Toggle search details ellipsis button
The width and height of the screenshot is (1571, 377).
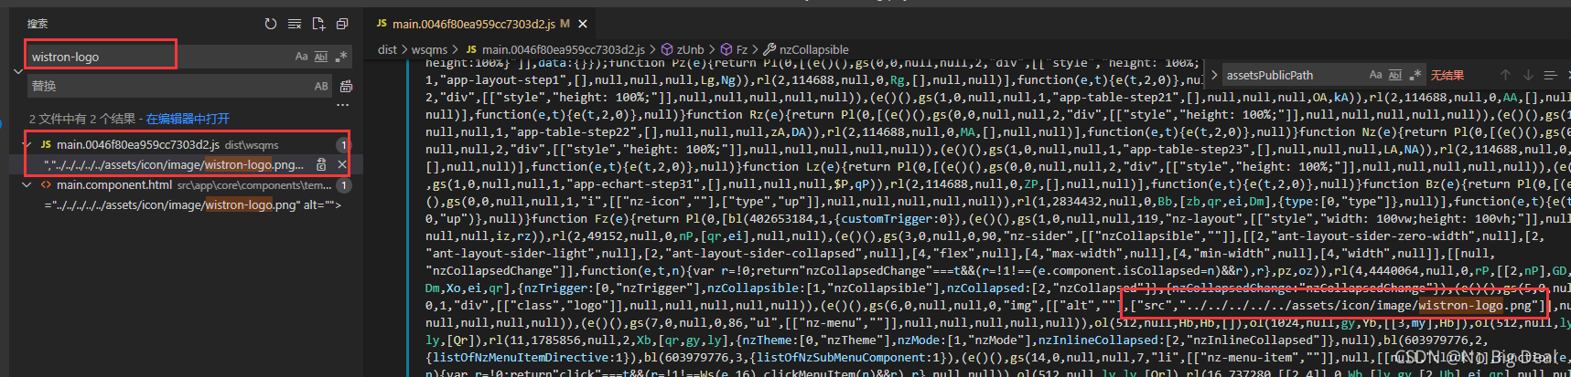tap(342, 105)
